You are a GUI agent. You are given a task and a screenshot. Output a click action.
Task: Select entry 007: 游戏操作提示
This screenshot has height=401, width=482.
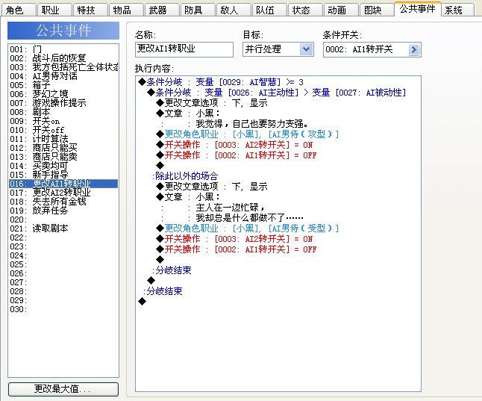click(63, 103)
